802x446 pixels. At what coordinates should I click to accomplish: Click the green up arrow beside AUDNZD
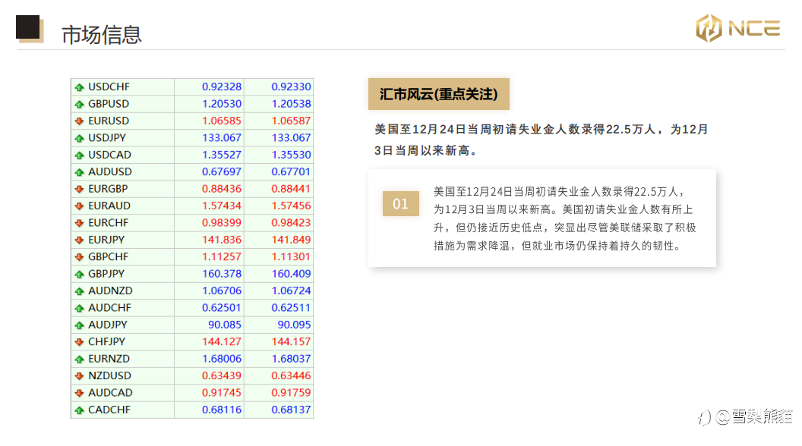point(79,291)
